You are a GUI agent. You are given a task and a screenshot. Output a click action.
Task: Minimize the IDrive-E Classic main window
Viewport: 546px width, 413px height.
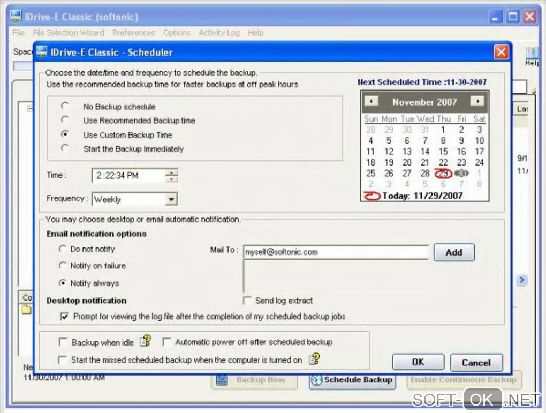[x=495, y=17]
